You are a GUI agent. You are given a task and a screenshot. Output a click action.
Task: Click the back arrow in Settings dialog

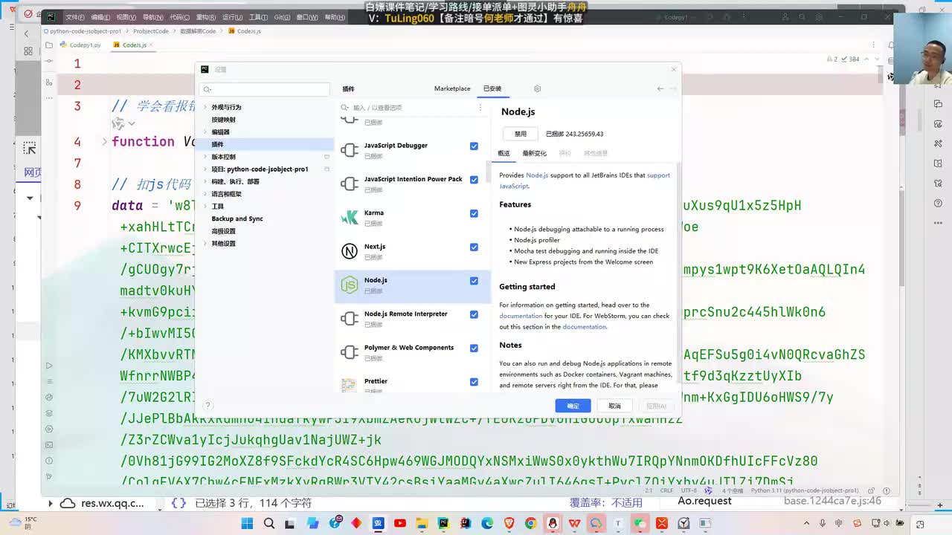click(660, 88)
